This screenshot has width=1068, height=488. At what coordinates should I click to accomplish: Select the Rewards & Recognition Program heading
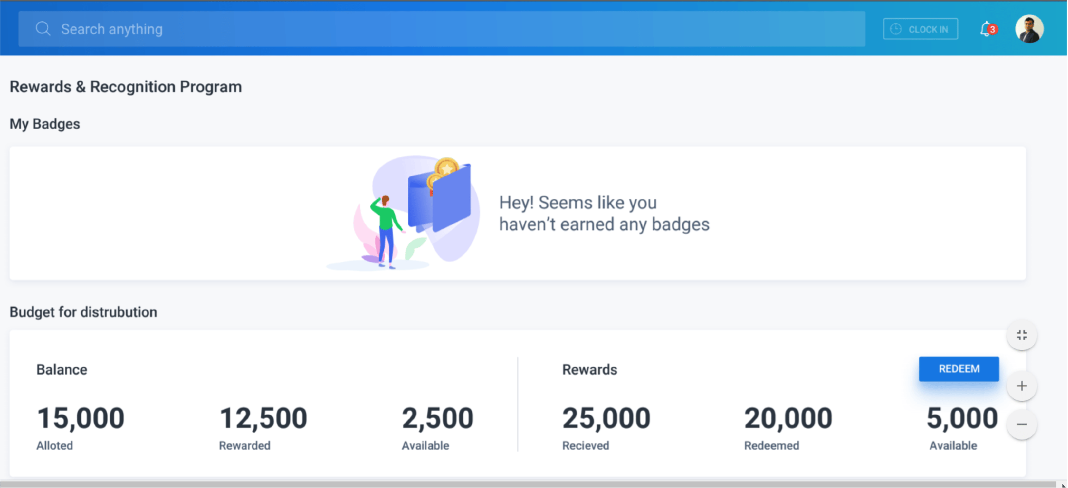click(126, 86)
